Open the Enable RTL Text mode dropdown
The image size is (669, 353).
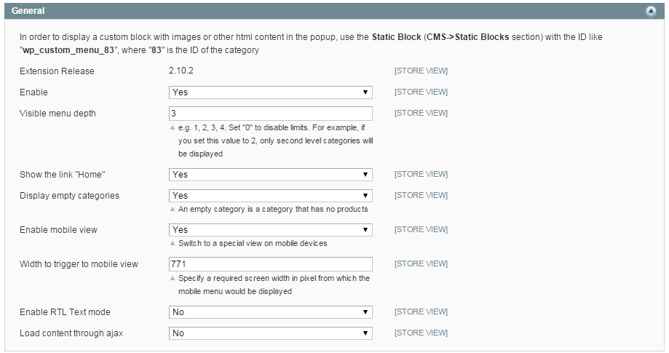271,312
